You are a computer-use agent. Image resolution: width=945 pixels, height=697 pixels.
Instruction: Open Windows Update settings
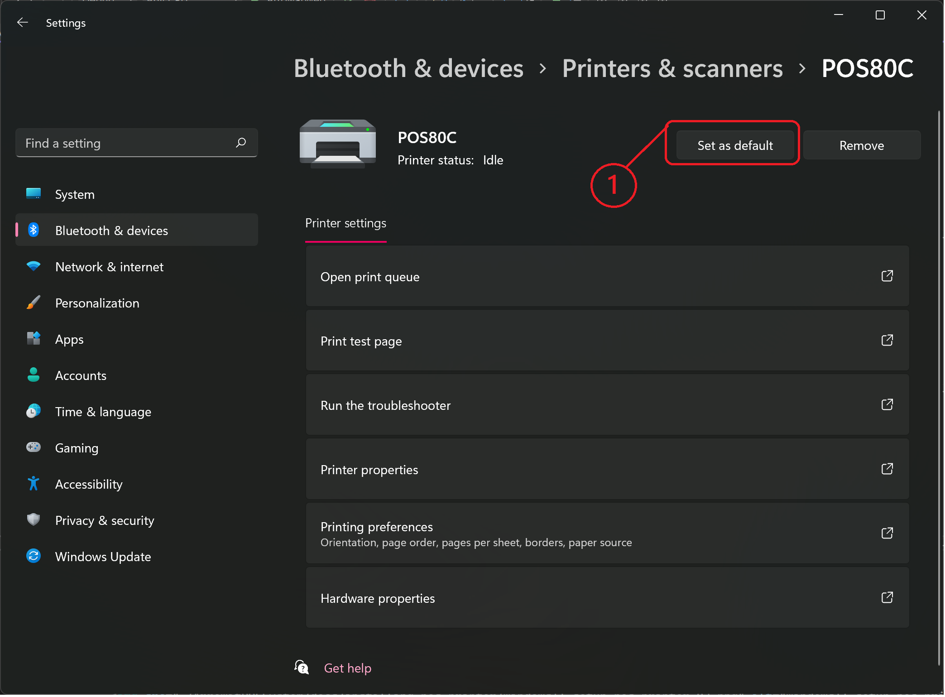point(137,557)
